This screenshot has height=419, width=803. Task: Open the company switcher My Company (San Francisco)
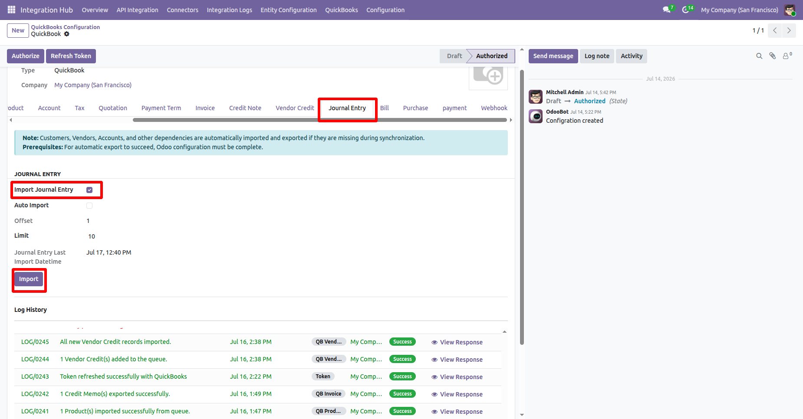pos(740,10)
